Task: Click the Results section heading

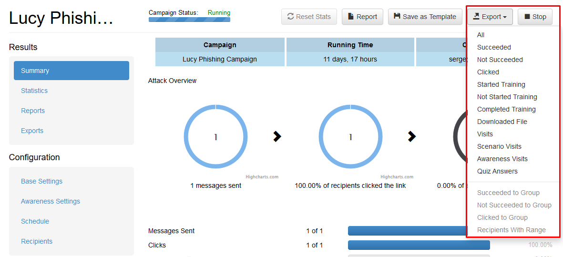Action: 23,47
